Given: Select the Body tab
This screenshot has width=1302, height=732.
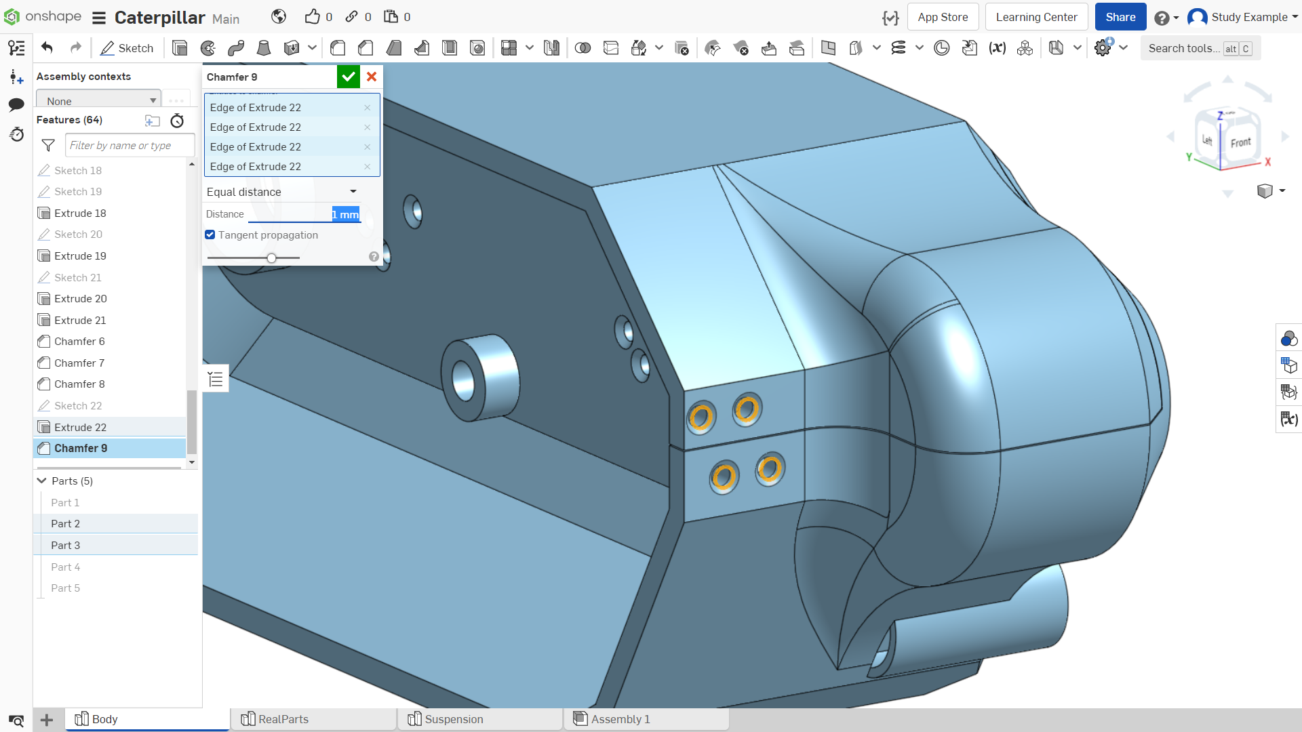Looking at the screenshot, I should tap(147, 719).
